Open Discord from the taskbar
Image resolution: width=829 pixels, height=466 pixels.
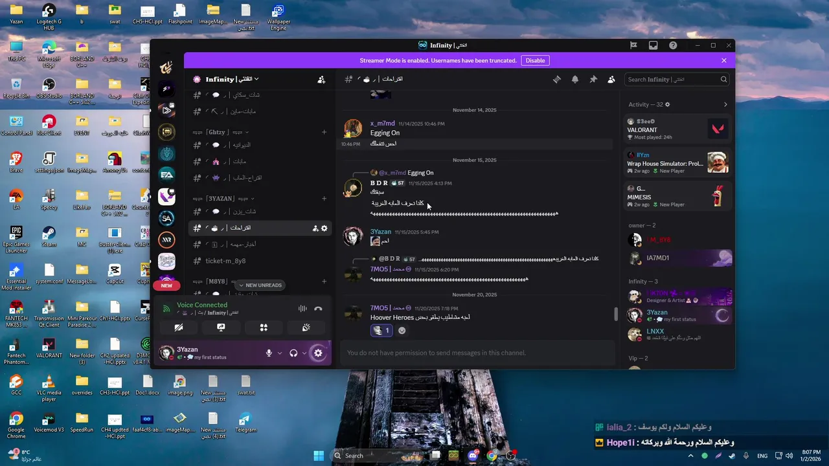[473, 456]
